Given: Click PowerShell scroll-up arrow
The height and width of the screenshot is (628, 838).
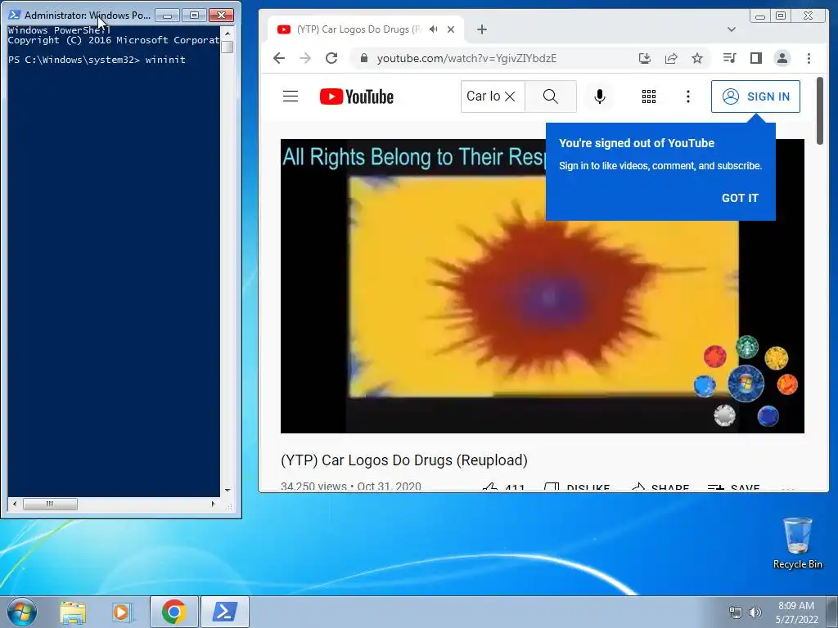Looking at the screenshot, I should tap(228, 33).
